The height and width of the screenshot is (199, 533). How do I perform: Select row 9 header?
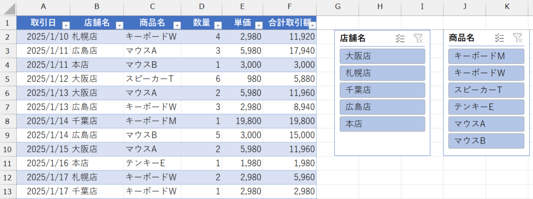(x=8, y=135)
